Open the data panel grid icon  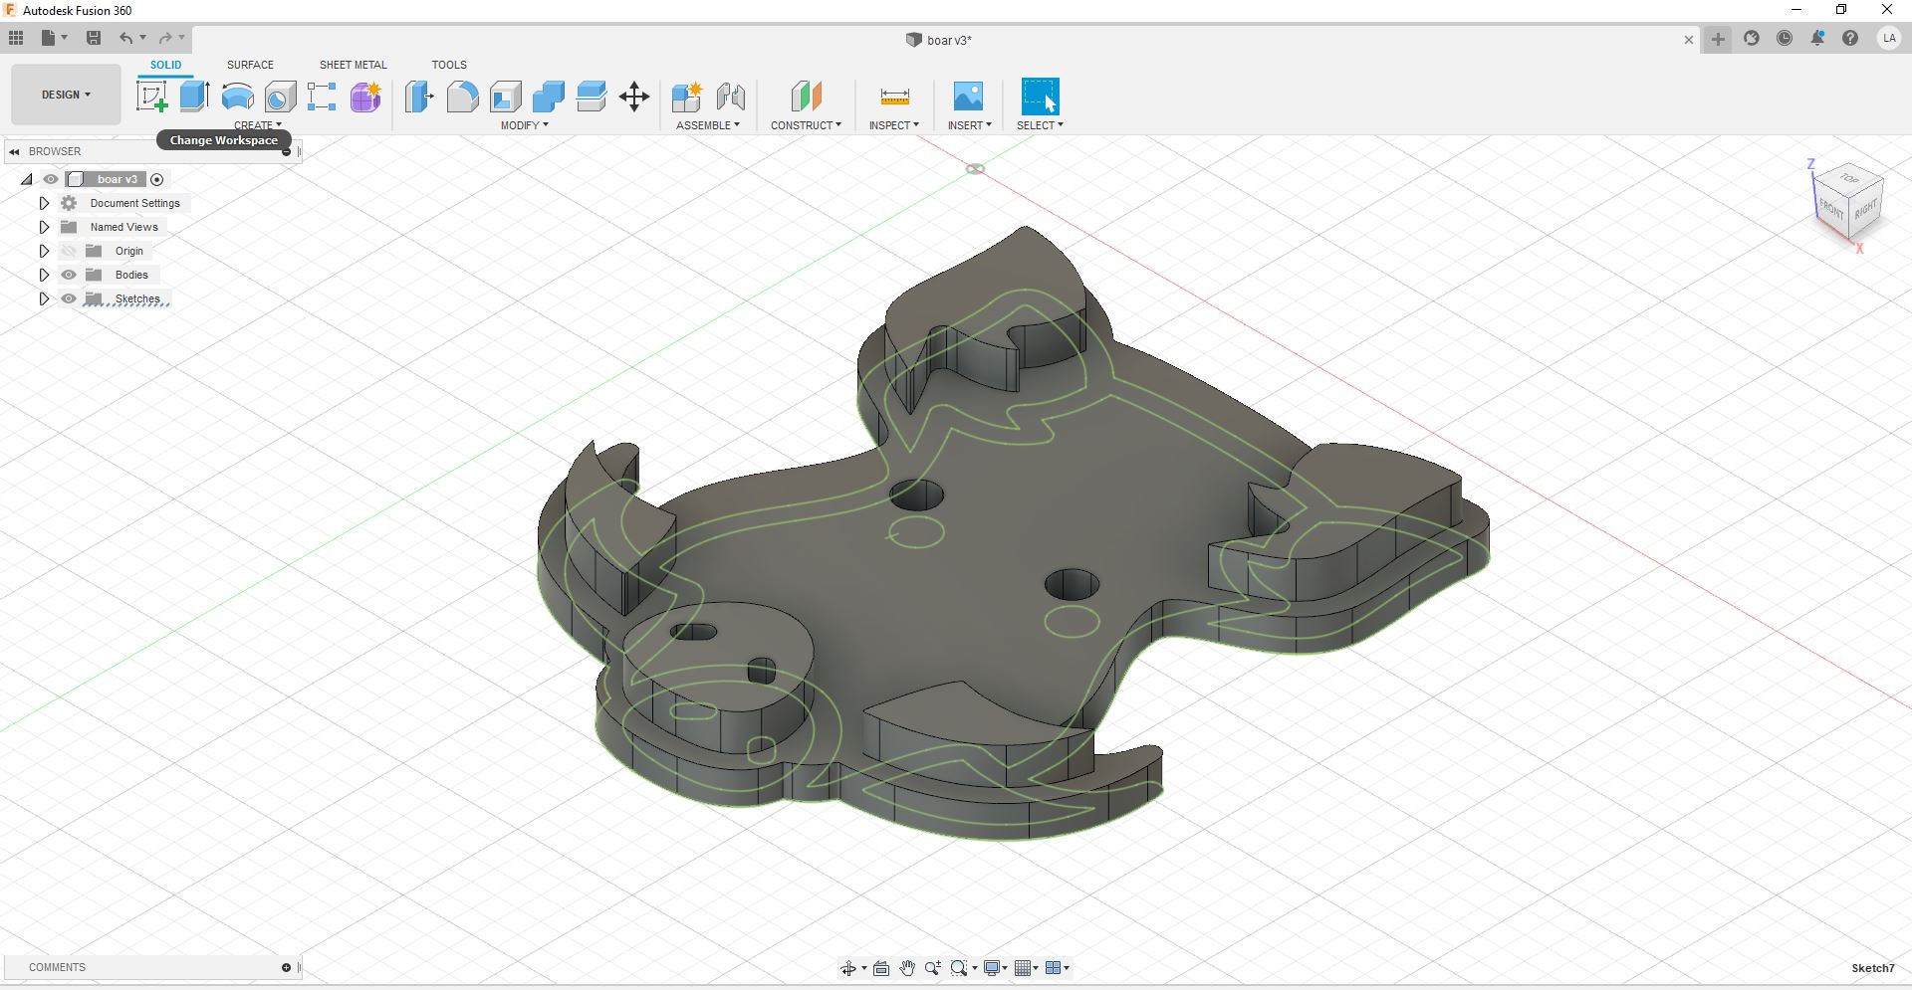[x=16, y=38]
